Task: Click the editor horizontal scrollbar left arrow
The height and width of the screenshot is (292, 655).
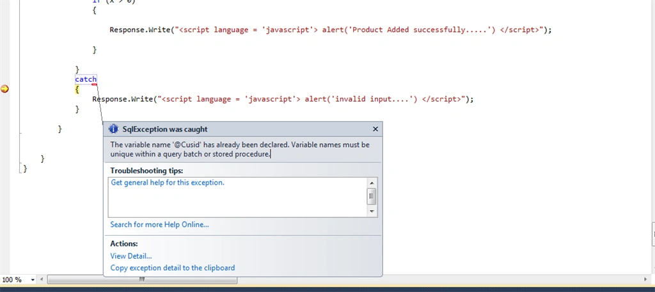Action: [42, 279]
